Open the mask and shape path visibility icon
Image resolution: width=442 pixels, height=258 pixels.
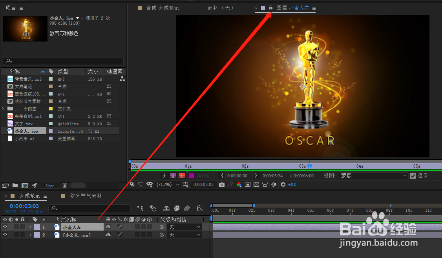(150, 184)
